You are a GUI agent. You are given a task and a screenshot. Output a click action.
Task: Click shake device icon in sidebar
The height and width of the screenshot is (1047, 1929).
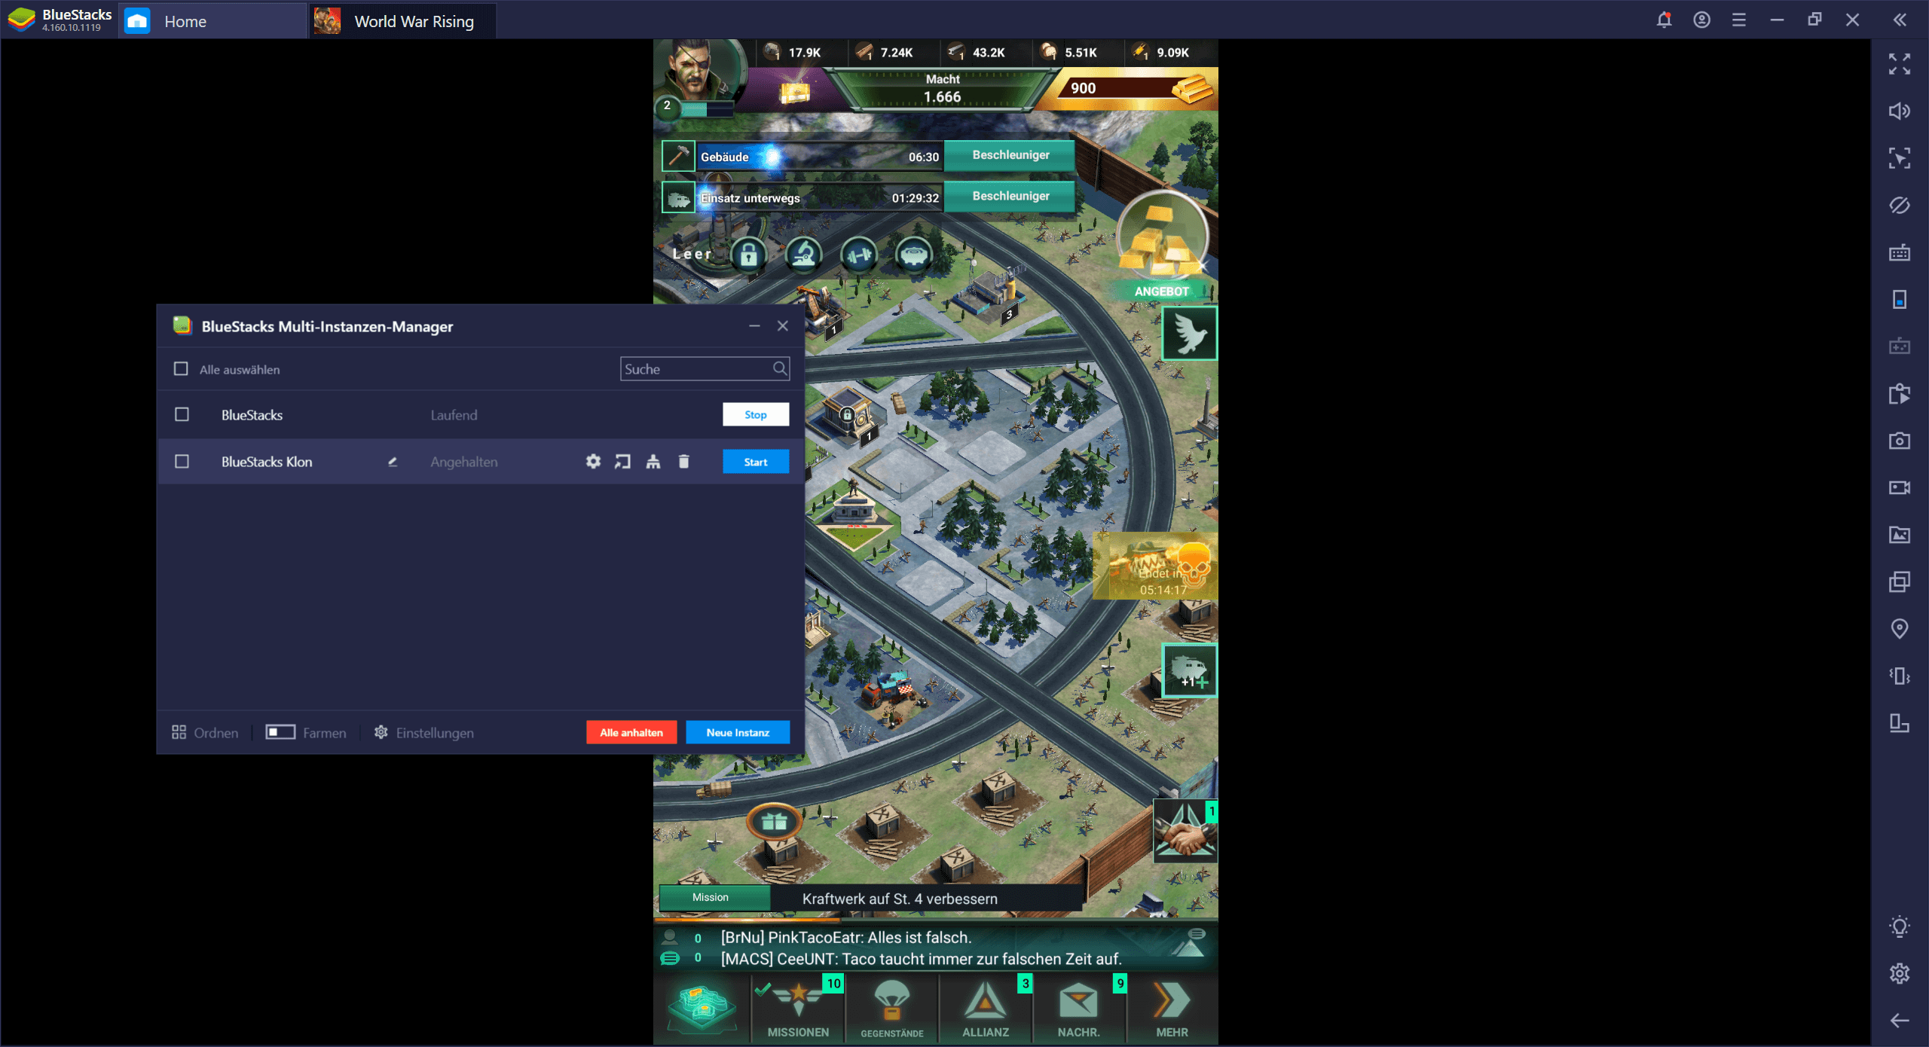(1900, 676)
